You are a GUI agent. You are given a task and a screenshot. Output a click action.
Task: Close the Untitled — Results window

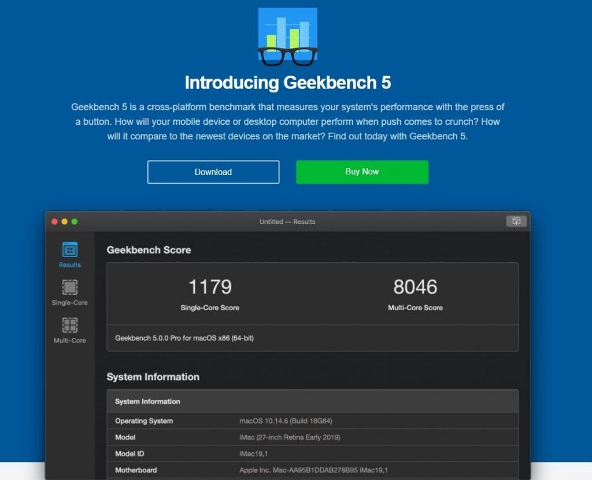click(x=54, y=221)
